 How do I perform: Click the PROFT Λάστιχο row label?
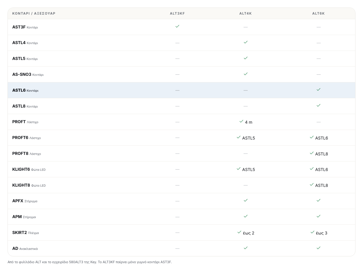pyautogui.click(x=25, y=122)
